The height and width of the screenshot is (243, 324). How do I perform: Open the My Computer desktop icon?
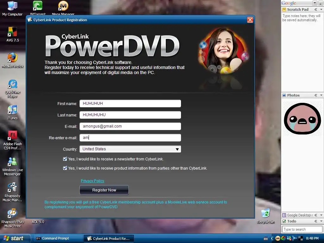click(x=12, y=8)
